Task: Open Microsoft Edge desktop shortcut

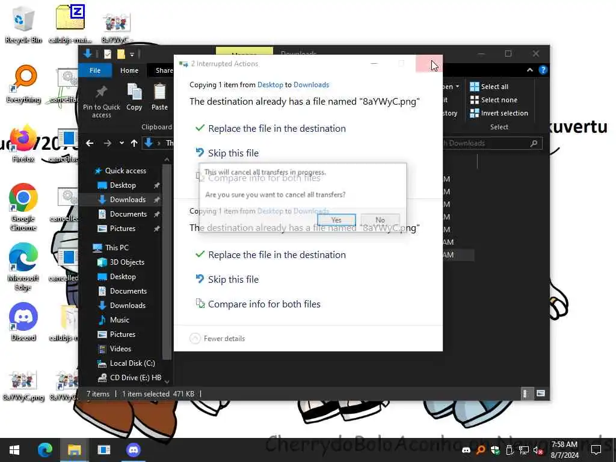Action: click(23, 267)
